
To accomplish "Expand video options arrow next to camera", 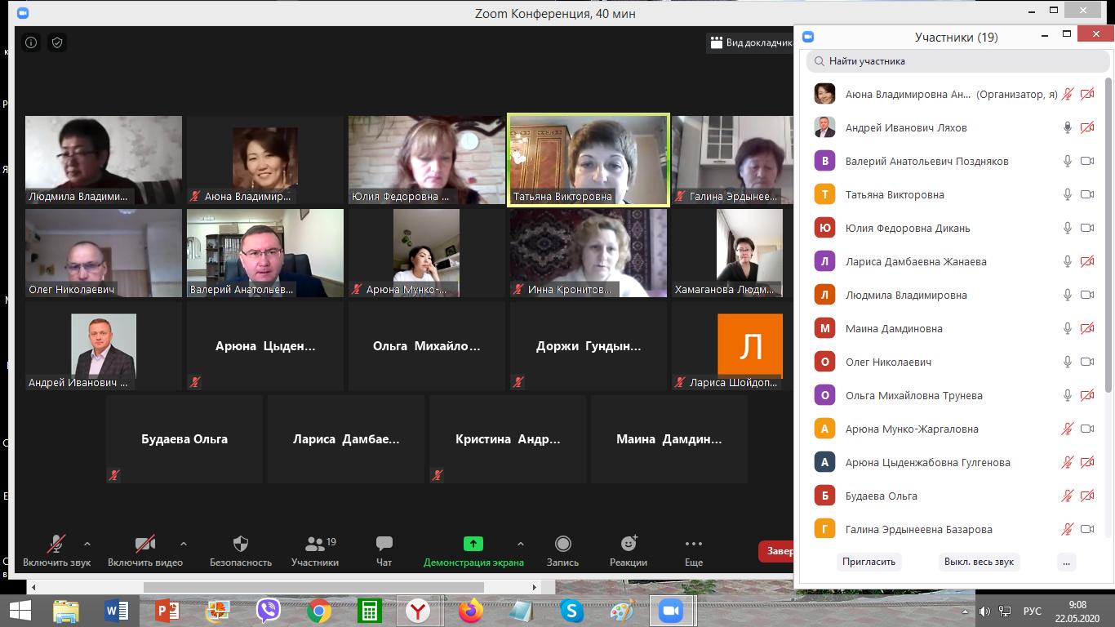I will (x=183, y=544).
